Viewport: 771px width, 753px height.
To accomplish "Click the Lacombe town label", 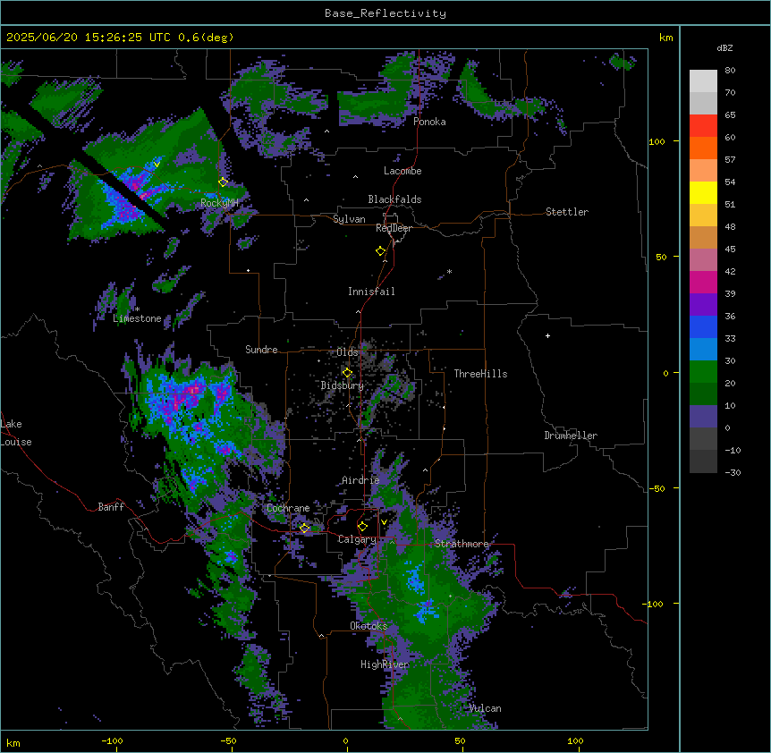I will [402, 171].
